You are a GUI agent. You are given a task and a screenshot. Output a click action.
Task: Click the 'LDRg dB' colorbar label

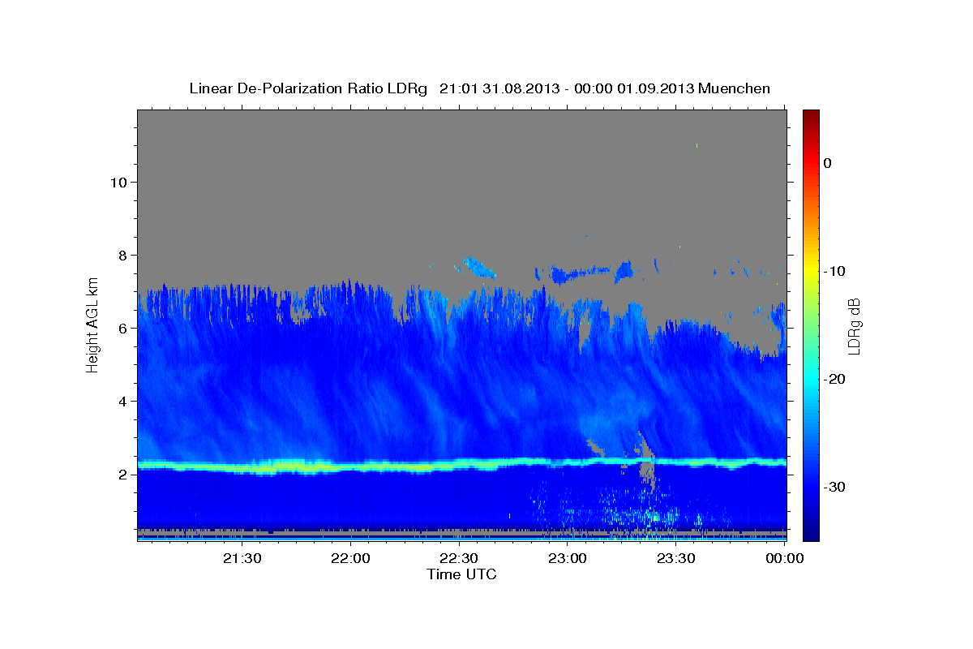(853, 326)
